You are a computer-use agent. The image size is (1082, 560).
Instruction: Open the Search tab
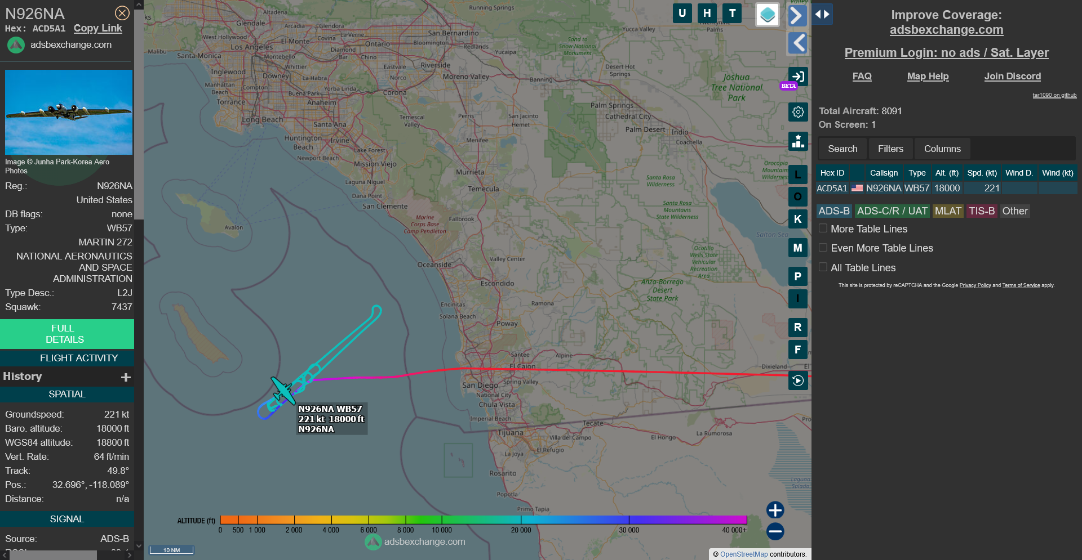(842, 149)
